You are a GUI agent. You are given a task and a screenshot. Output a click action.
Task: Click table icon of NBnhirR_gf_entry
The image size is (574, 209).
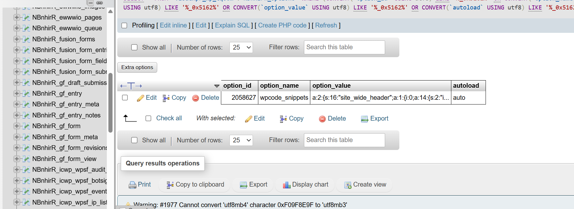click(x=27, y=94)
